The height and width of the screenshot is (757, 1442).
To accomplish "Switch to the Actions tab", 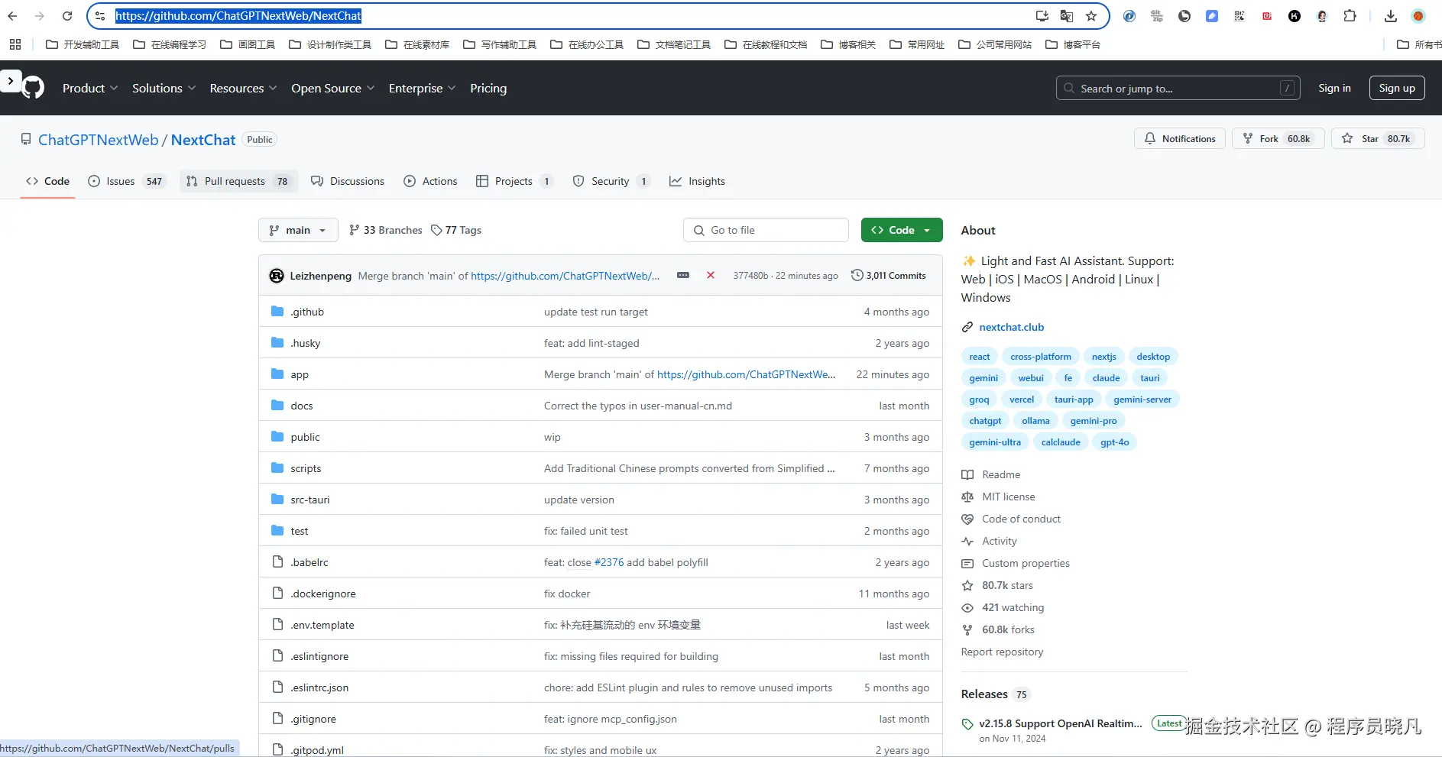I will pyautogui.click(x=430, y=181).
